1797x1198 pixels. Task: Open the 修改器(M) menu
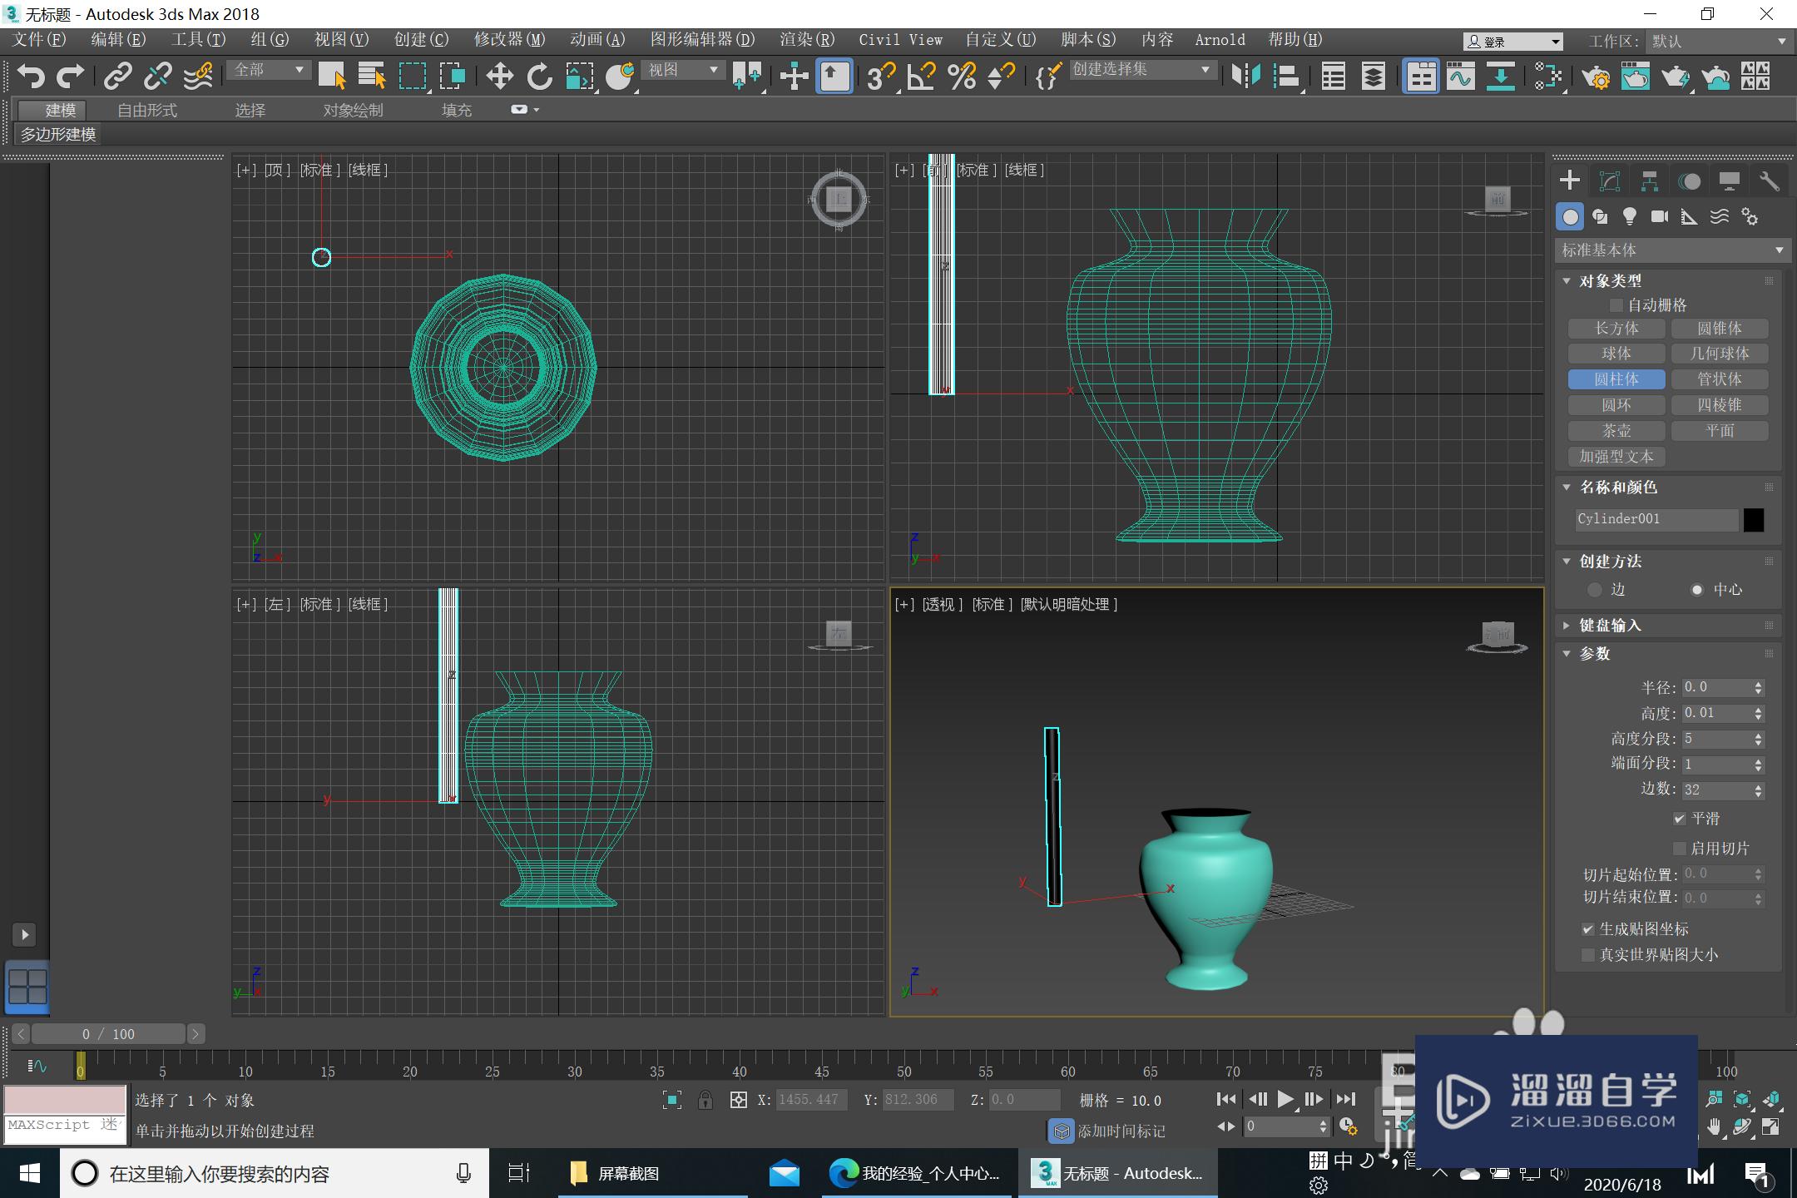coord(509,40)
